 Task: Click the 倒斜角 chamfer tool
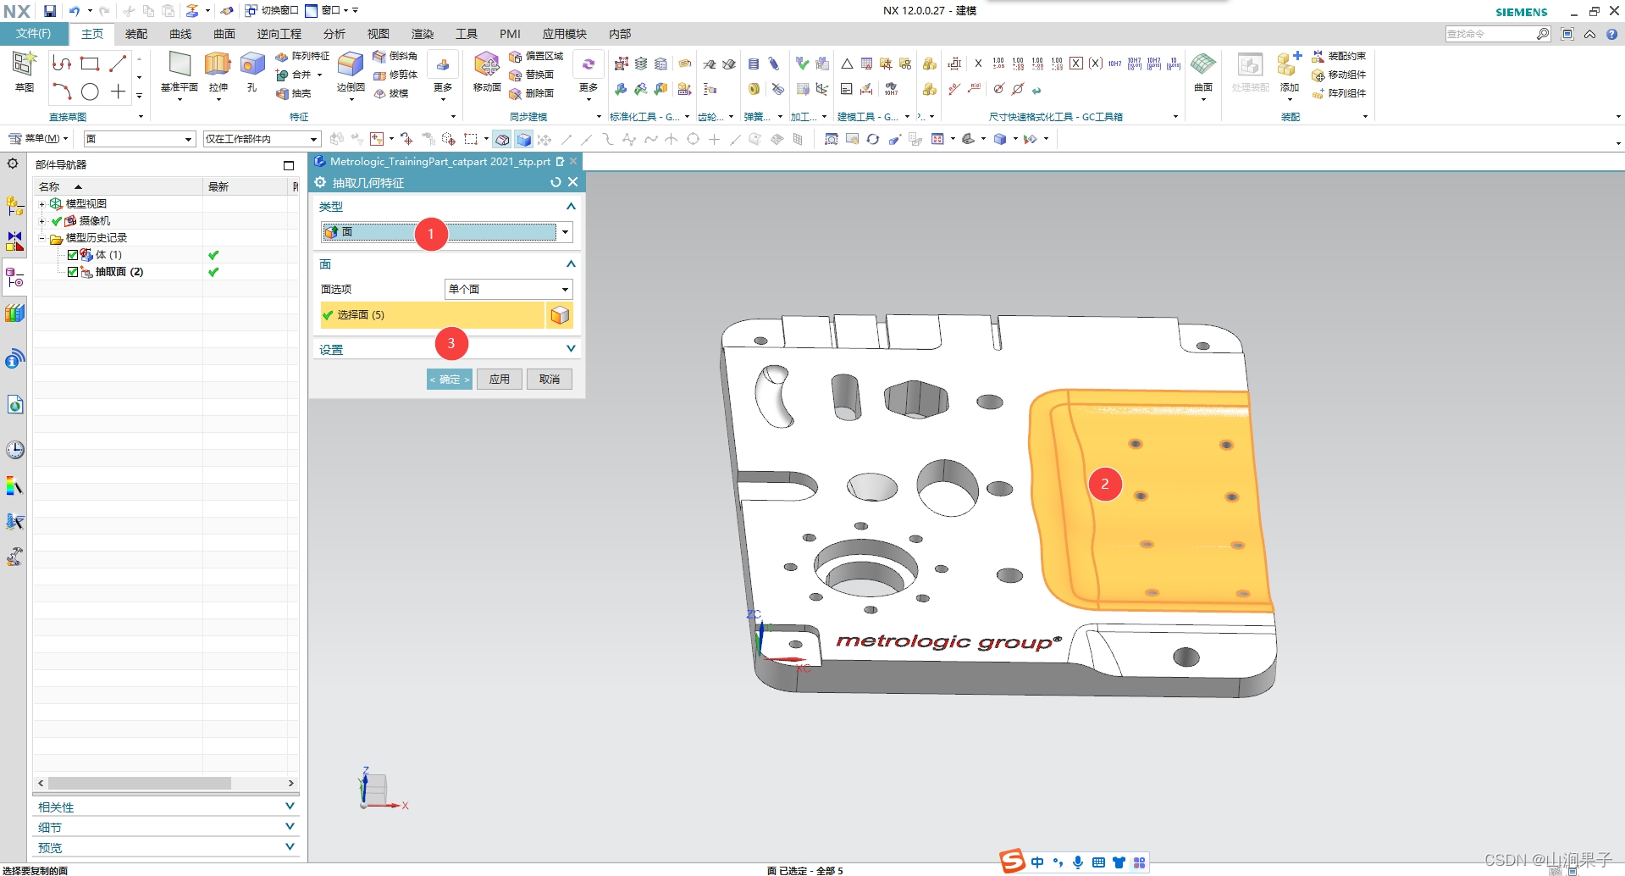coord(395,56)
